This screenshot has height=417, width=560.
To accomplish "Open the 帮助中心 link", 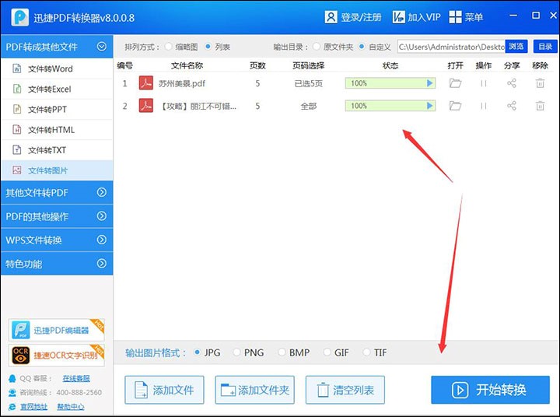I will coord(70,407).
